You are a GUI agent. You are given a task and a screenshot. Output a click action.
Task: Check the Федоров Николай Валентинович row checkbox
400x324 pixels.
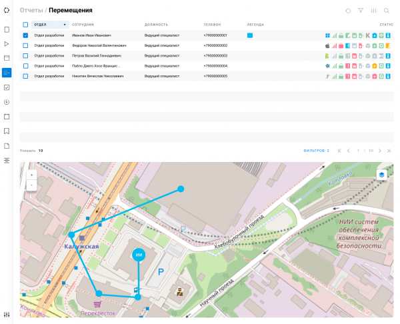(x=25, y=45)
